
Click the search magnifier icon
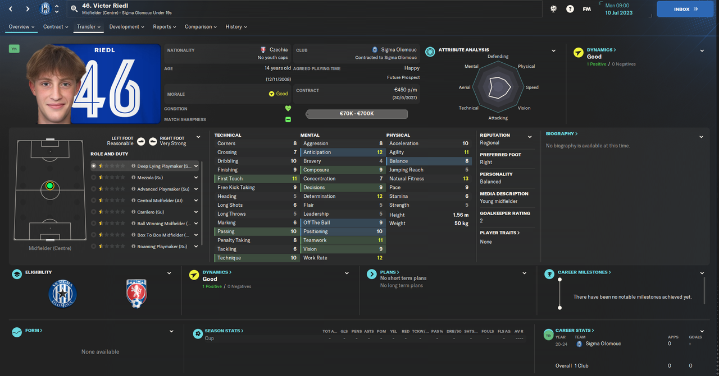[74, 9]
